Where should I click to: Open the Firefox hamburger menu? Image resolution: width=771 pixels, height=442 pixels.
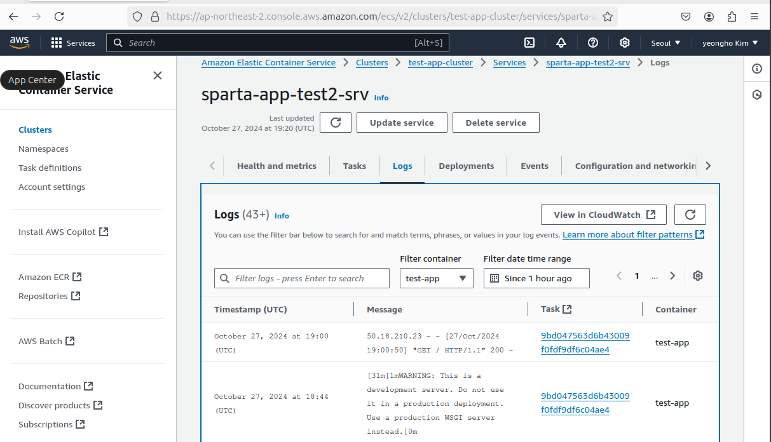(x=754, y=17)
